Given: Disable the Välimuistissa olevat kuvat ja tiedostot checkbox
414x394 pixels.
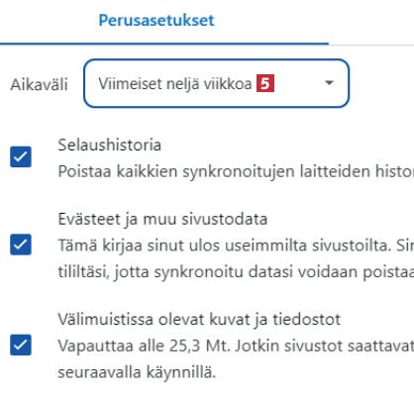Looking at the screenshot, I should 21,345.
